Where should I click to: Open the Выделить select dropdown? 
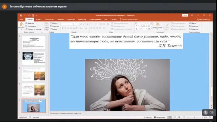tap(194, 29)
